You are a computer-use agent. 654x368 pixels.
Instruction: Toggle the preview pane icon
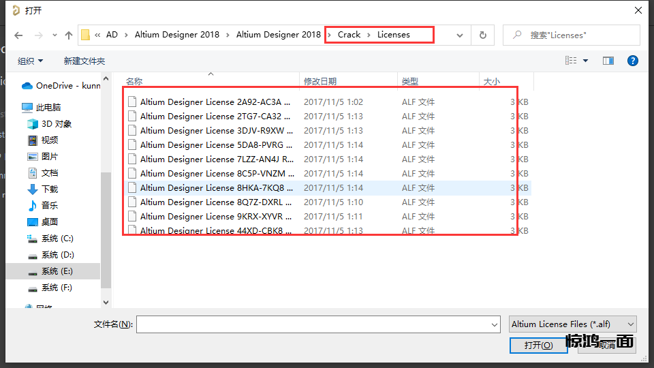click(608, 61)
